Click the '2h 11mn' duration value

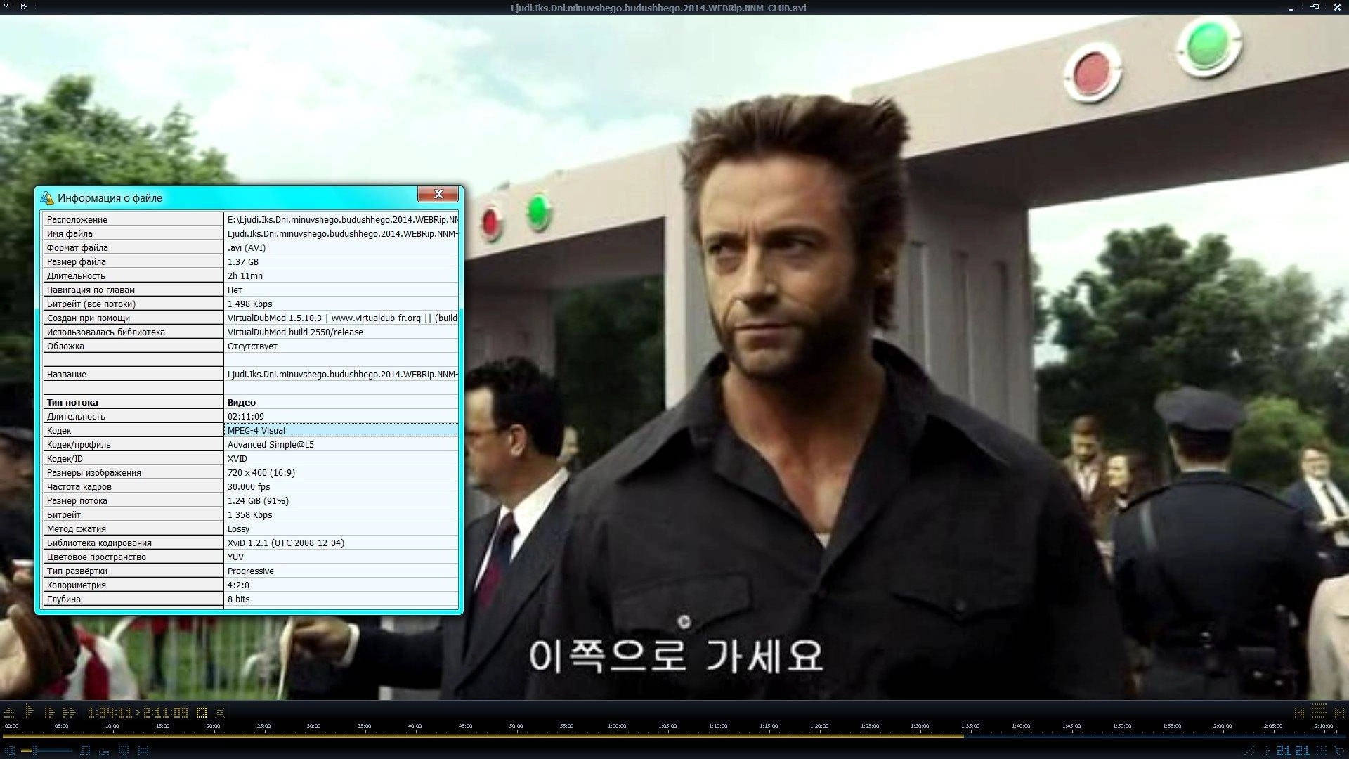pos(245,275)
